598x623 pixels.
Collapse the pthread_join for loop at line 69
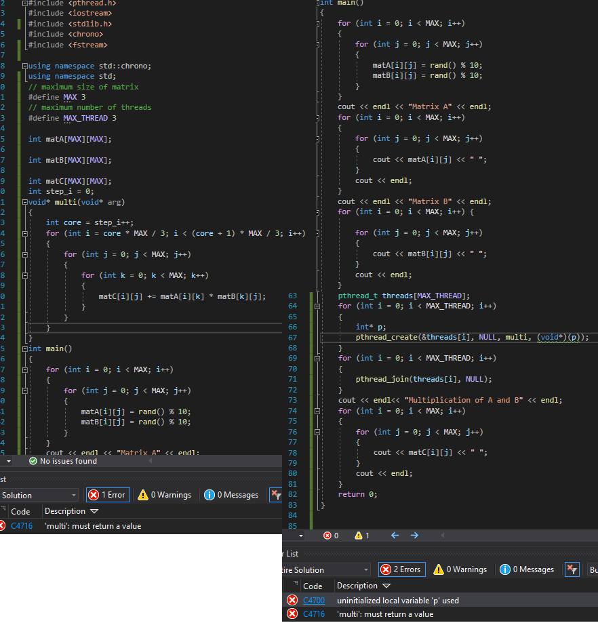[317, 359]
